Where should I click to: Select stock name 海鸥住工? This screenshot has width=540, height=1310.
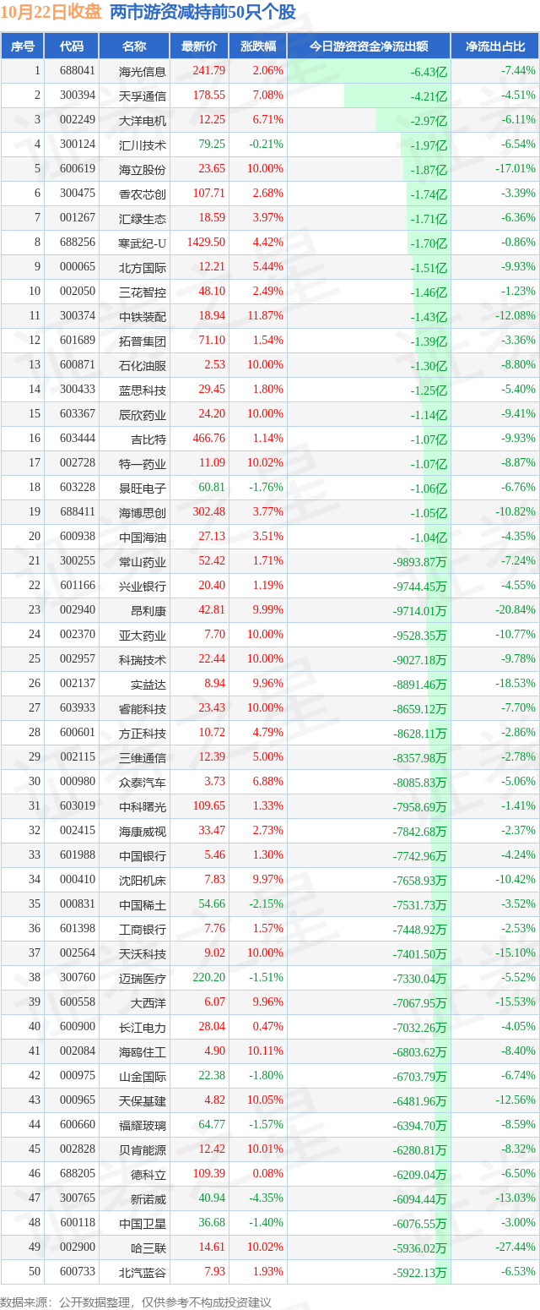143,1051
